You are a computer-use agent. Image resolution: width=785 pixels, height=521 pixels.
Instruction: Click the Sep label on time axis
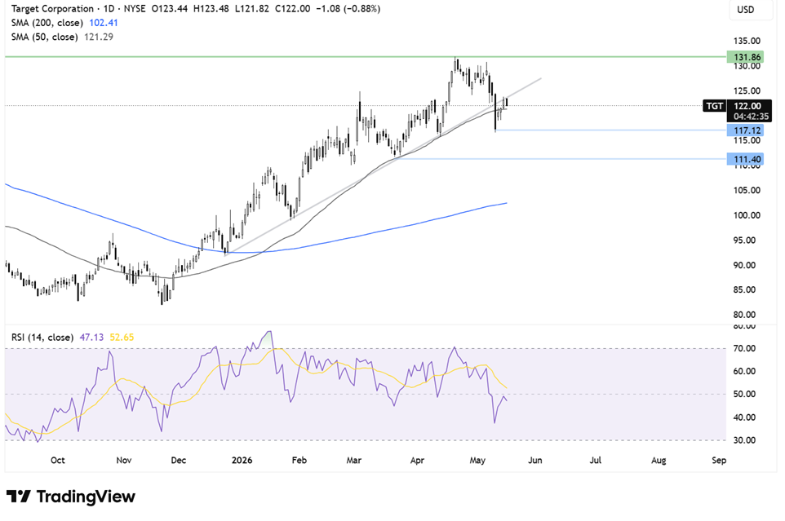(719, 460)
